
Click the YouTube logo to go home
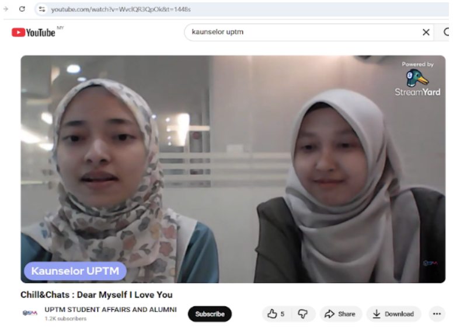[x=34, y=32]
